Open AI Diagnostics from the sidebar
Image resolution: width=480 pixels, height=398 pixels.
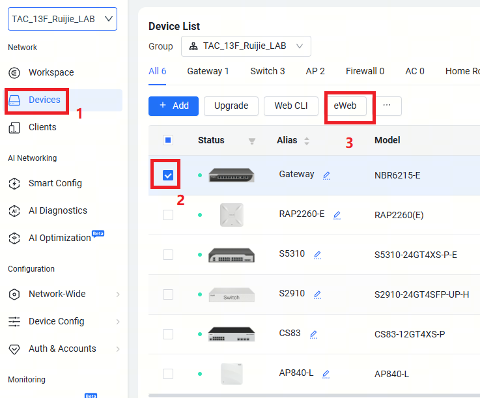(x=58, y=210)
